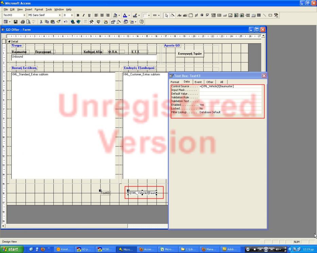Image resolution: width=317 pixels, height=253 pixels.
Task: Select the Line tool
Action: point(265,15)
